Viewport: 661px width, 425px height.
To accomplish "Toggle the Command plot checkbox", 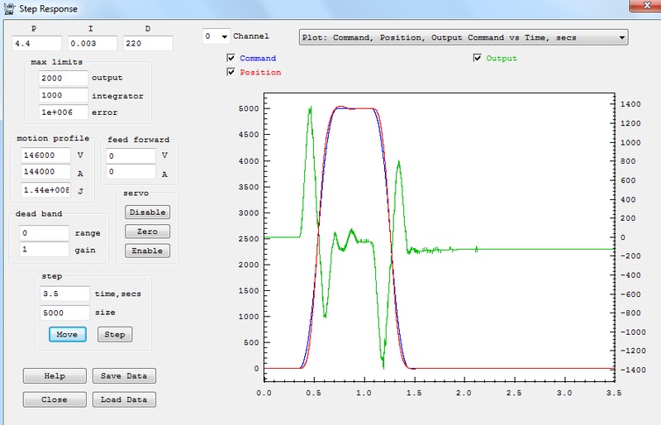I will point(231,59).
